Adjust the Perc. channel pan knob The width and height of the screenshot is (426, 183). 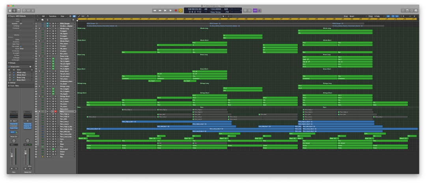click(13, 140)
